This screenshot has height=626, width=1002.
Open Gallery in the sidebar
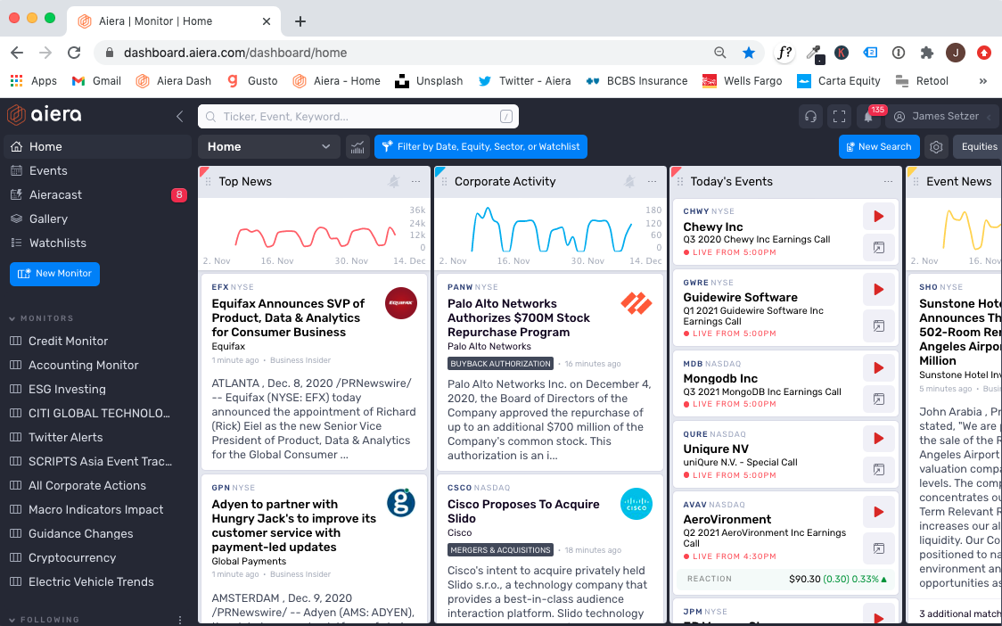pos(98,218)
